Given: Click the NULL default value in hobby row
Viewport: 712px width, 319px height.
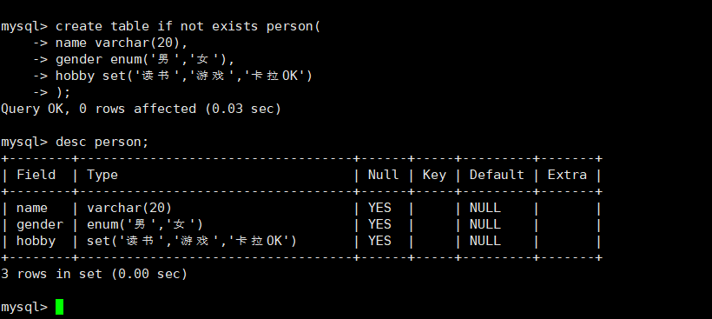Looking at the screenshot, I should pyautogui.click(x=485, y=241).
